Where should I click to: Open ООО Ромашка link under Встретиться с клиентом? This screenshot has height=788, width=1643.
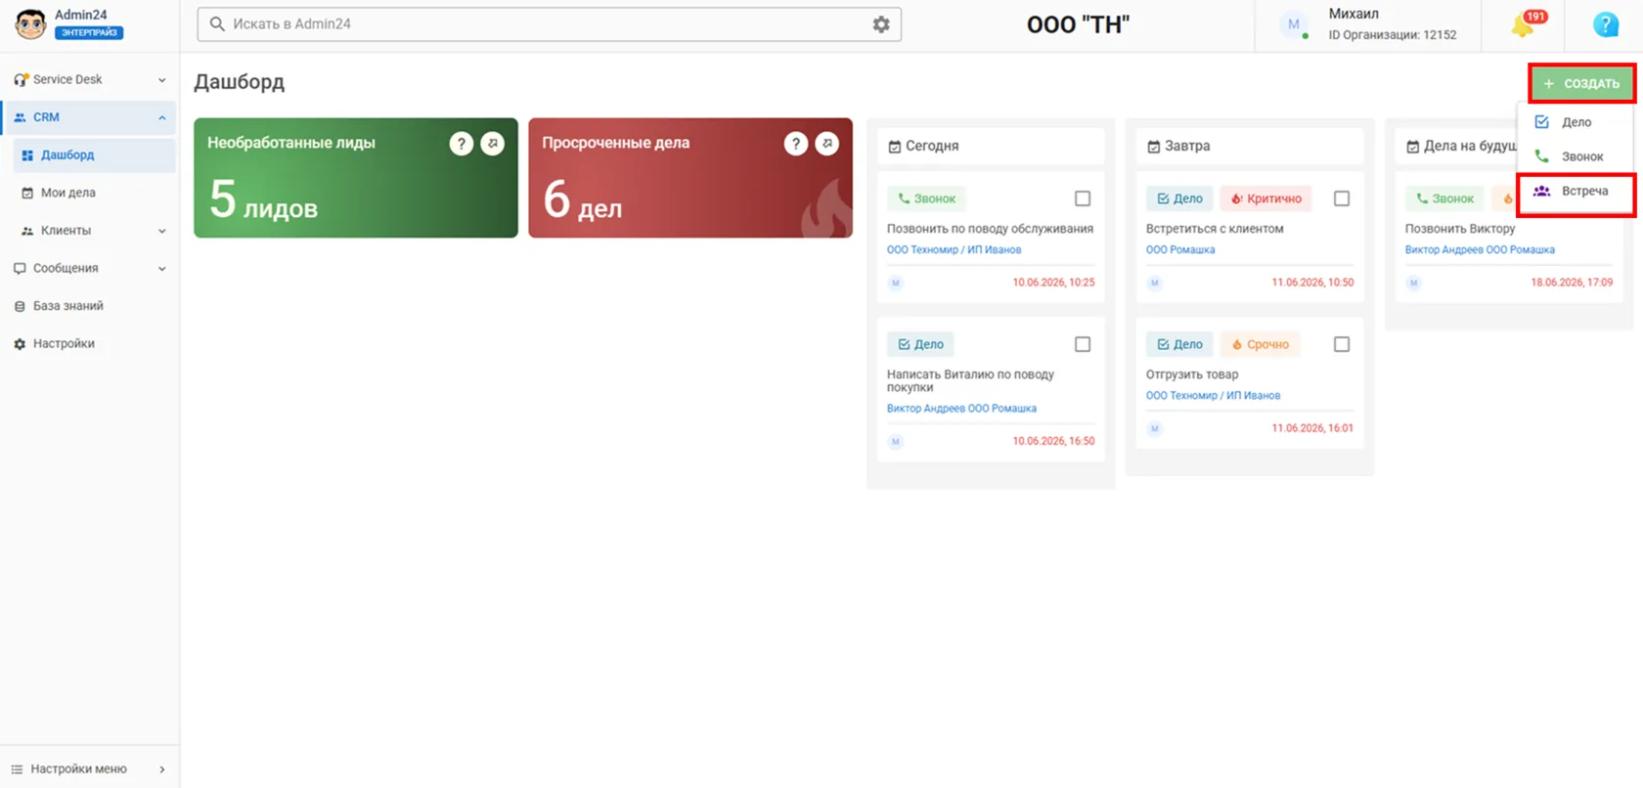click(1180, 249)
